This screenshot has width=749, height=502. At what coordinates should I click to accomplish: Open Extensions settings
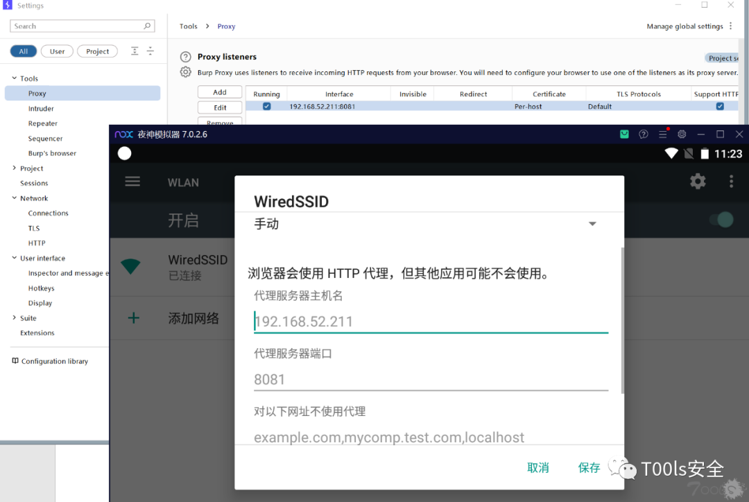tap(37, 333)
